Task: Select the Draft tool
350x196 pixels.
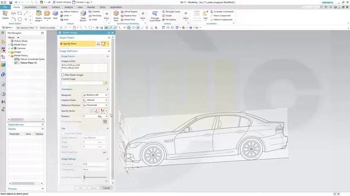Action: pyautogui.click(x=93, y=20)
